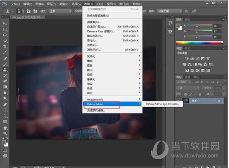Toggle the Clone Source panel icon
The height and width of the screenshot is (168, 229).
coord(35,11)
